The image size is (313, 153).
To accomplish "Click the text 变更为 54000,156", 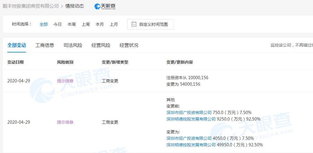I will point(183,84).
